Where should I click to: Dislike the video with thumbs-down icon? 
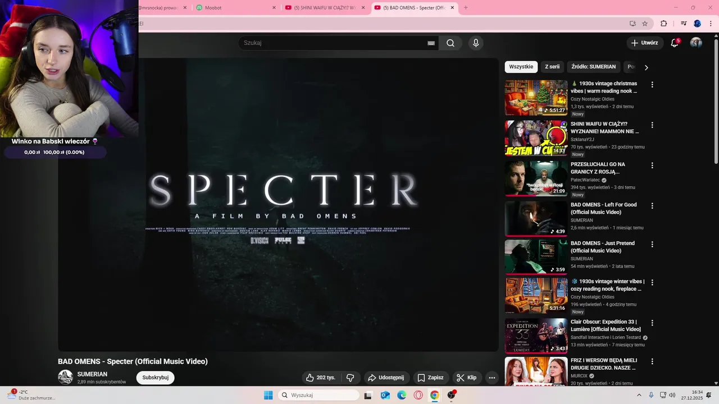351,378
